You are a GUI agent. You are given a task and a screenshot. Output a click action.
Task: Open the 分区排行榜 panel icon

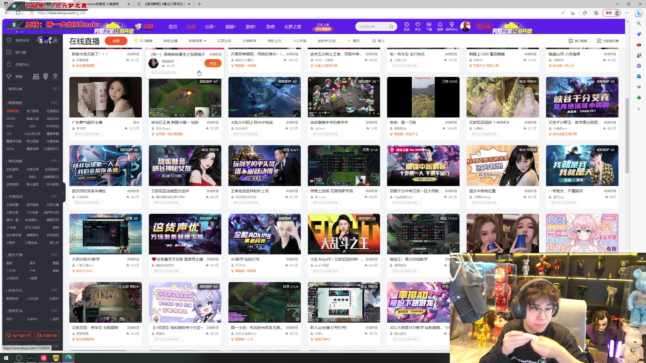click(x=599, y=41)
